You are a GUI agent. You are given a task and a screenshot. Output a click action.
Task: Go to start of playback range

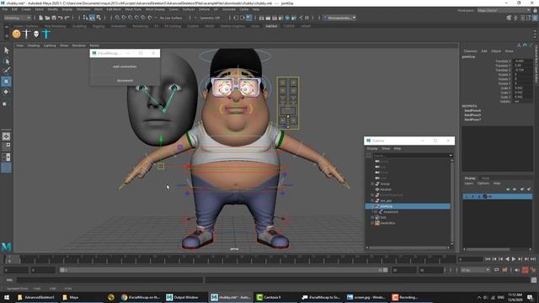pos(488,259)
